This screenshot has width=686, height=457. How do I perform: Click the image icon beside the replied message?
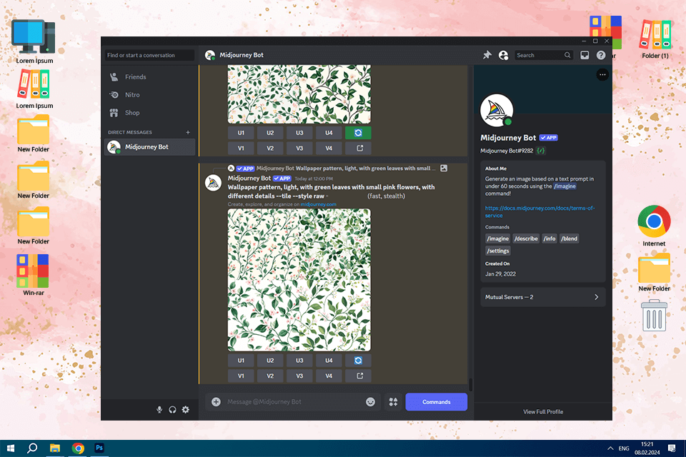(x=444, y=169)
